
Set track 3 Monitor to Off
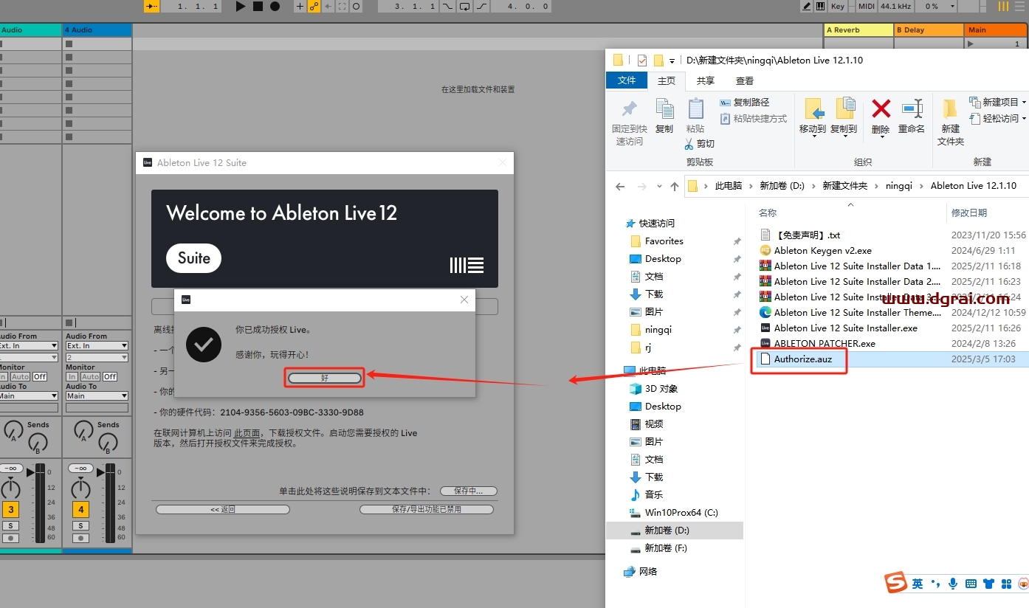tap(40, 376)
